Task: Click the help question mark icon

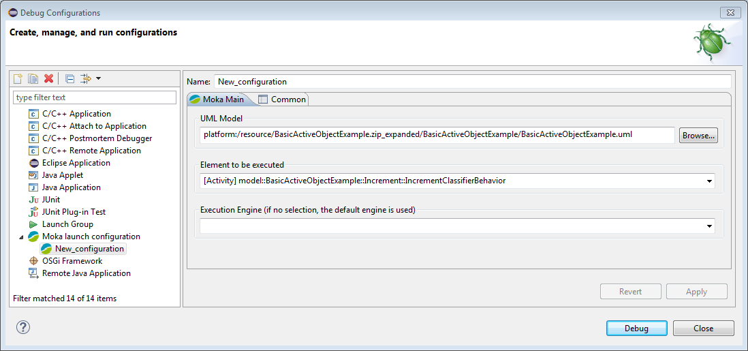Action: pyautogui.click(x=23, y=328)
